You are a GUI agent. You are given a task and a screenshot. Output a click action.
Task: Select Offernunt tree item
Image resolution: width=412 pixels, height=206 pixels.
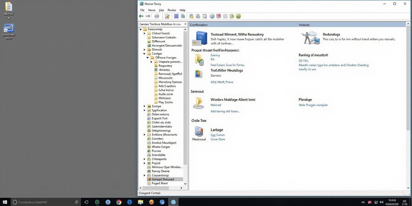tap(158, 41)
